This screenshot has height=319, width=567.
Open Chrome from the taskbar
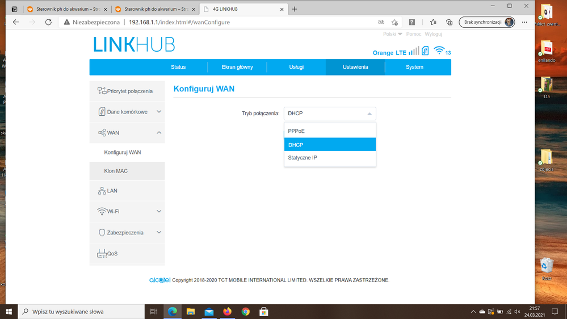[x=246, y=312]
